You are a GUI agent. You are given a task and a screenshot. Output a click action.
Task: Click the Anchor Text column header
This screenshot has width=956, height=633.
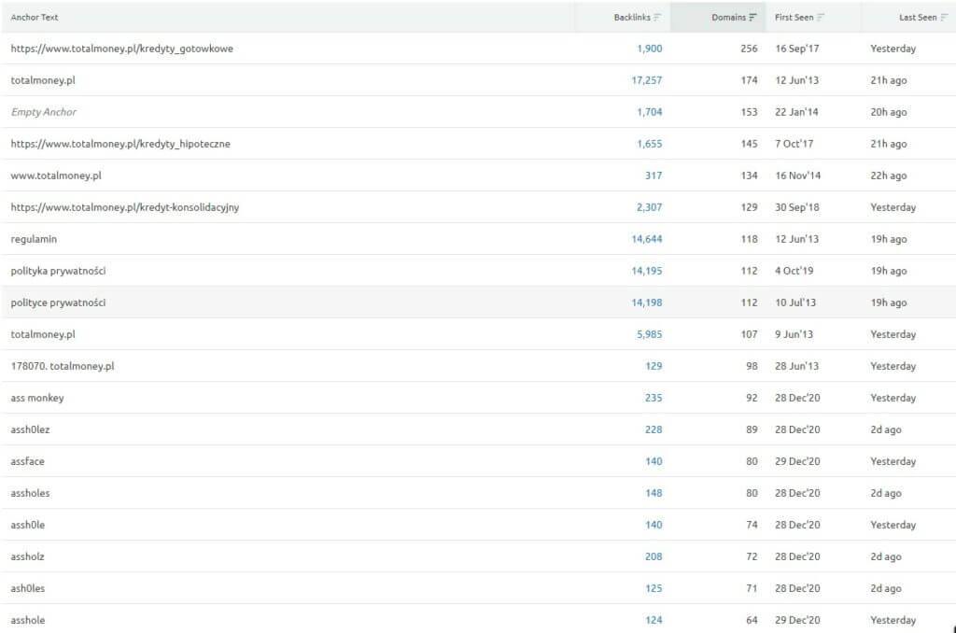(x=35, y=17)
